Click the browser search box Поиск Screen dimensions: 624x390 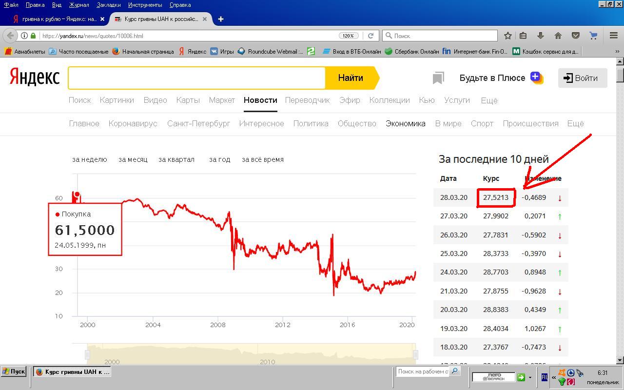[440, 36]
